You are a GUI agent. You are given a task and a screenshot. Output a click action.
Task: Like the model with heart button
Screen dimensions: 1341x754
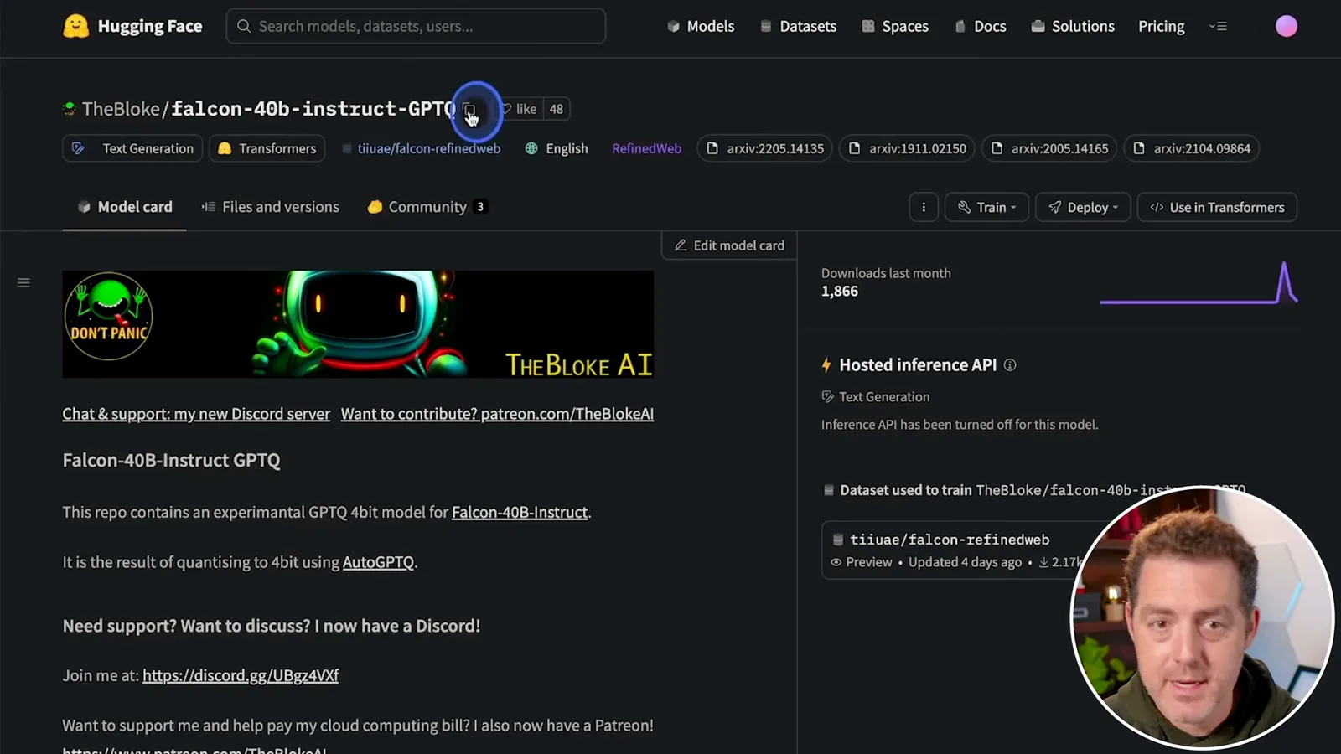tap(519, 109)
